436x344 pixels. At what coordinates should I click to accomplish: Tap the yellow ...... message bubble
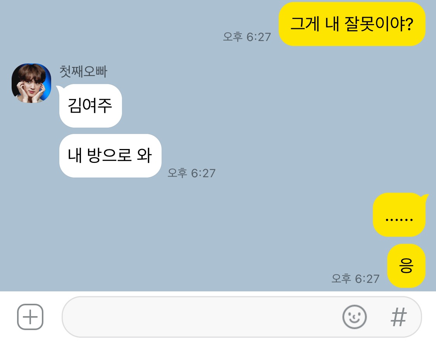tap(399, 215)
